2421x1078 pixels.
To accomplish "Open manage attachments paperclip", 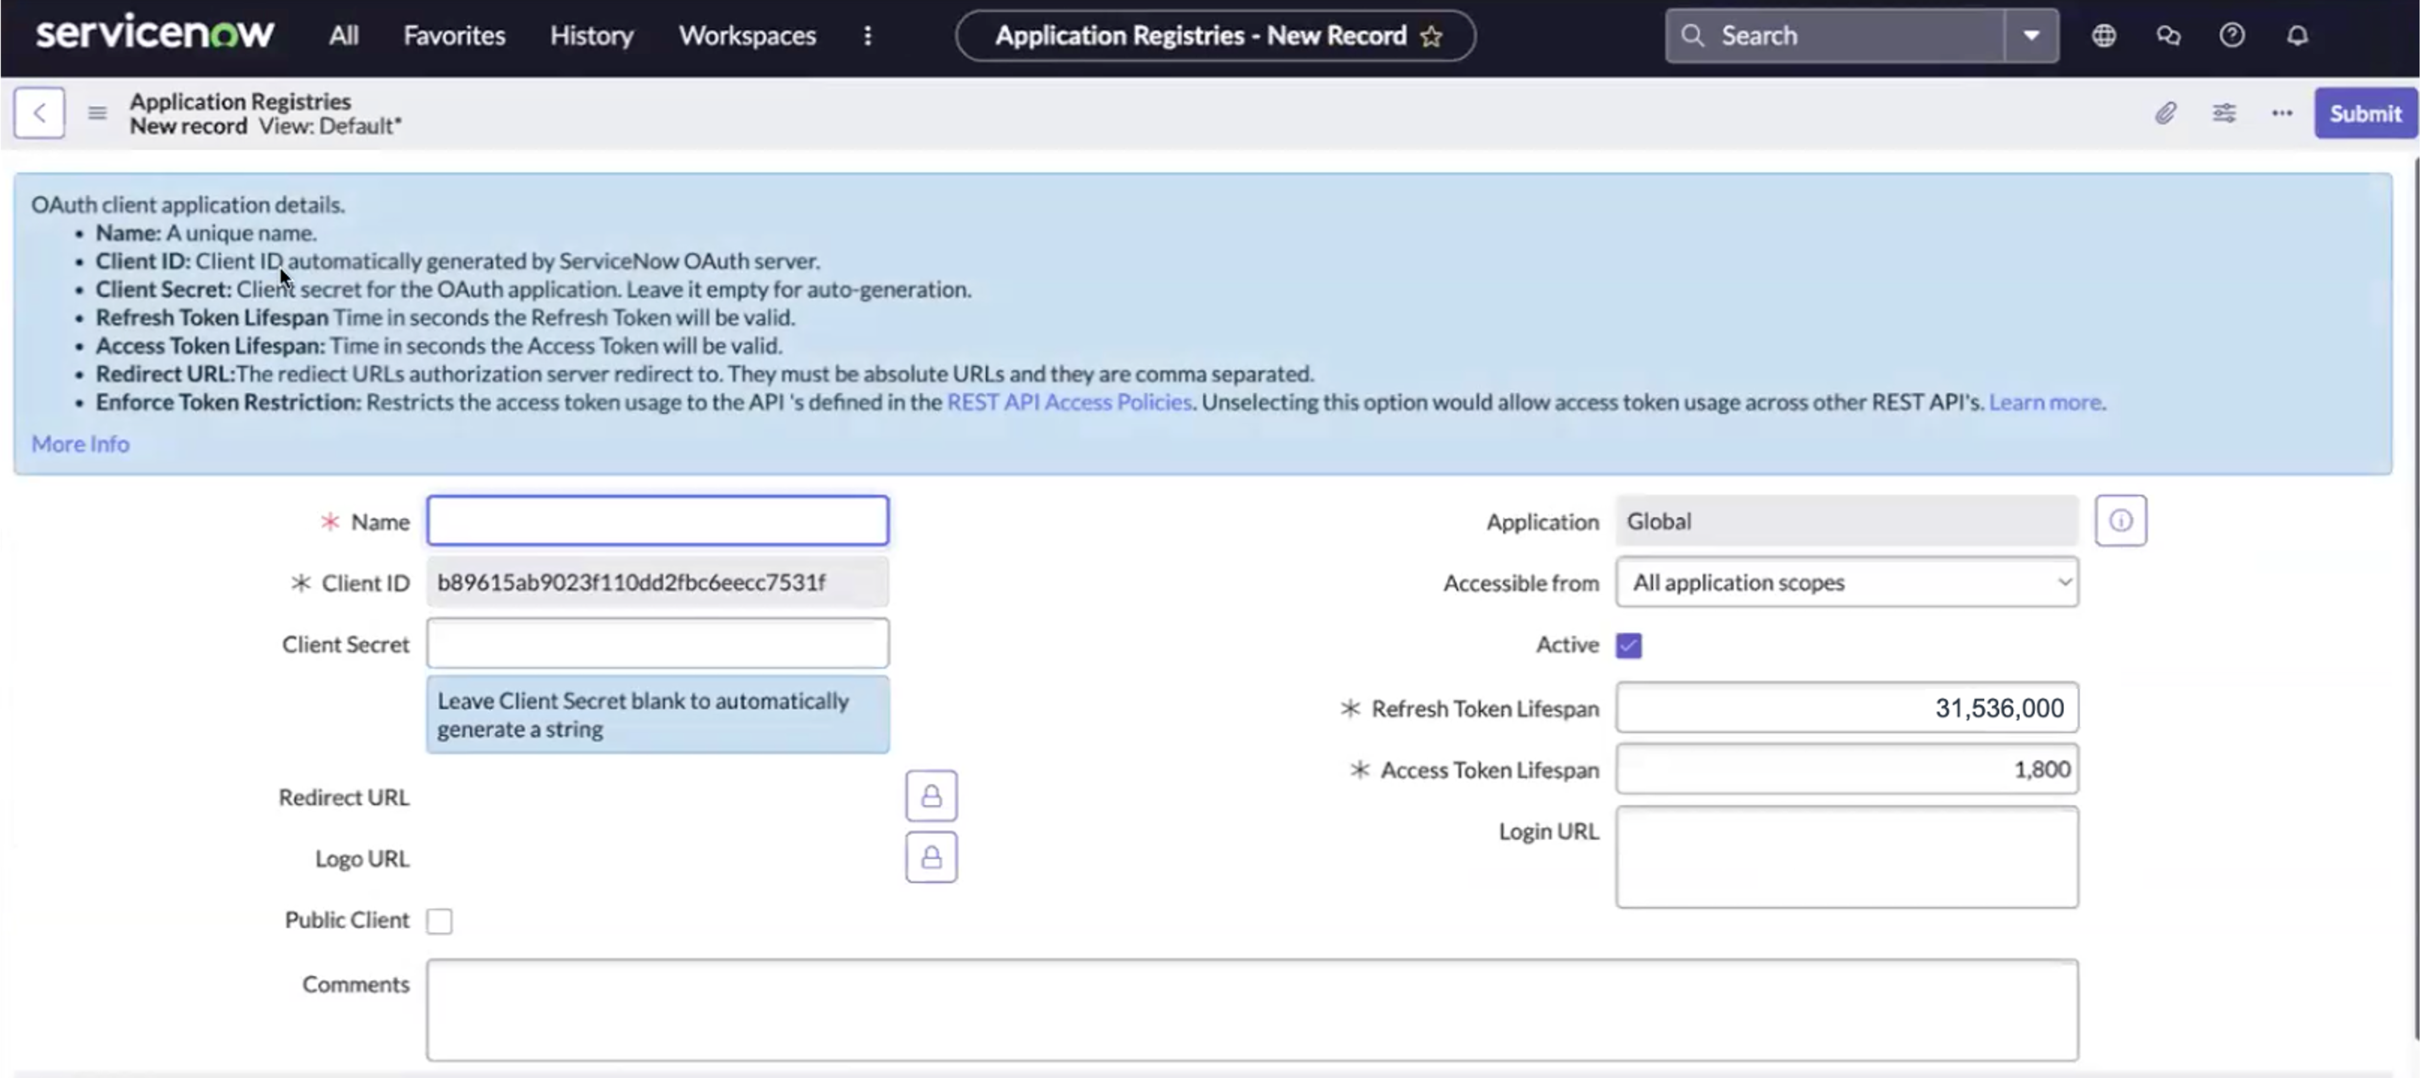I will coord(2165,113).
